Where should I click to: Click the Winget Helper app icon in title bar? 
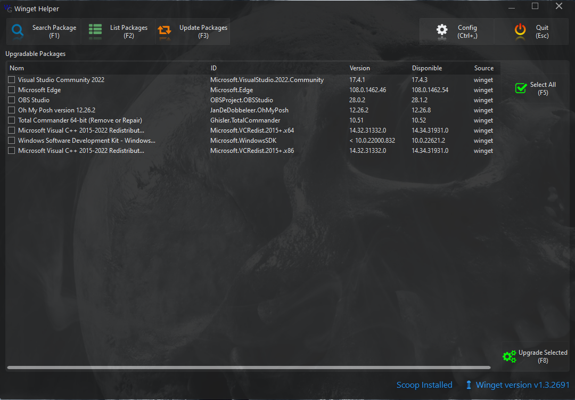click(x=8, y=8)
